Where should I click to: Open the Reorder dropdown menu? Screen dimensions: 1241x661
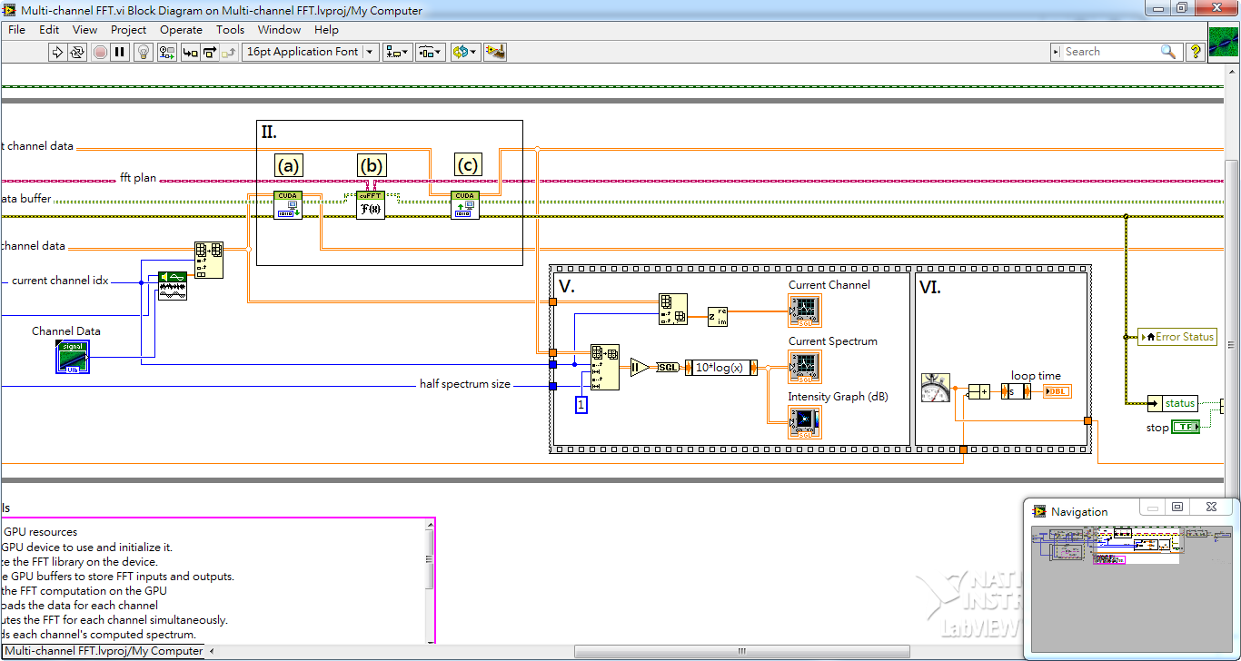[x=464, y=52]
